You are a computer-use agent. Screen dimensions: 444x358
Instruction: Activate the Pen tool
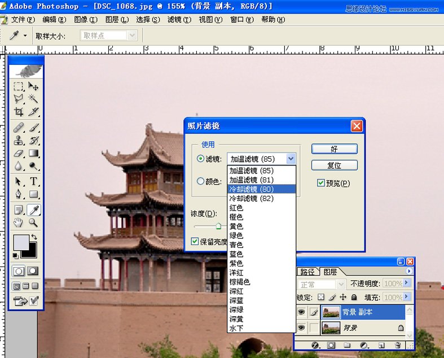[x=19, y=194]
